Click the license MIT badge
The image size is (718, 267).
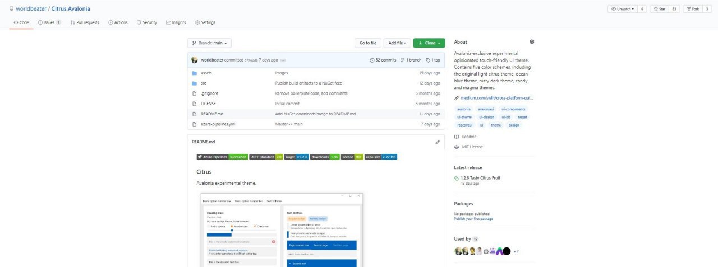click(x=352, y=157)
